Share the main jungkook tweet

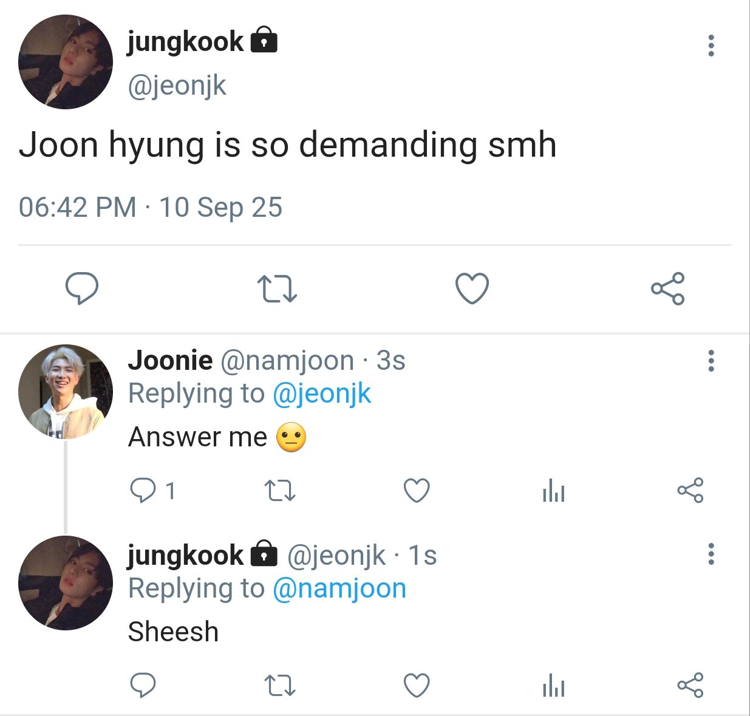(667, 288)
